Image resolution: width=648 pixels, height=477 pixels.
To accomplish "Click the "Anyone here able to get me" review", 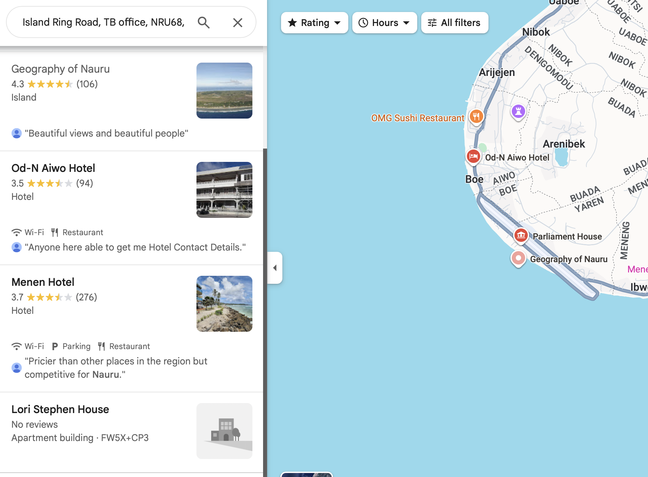I will [x=135, y=247].
